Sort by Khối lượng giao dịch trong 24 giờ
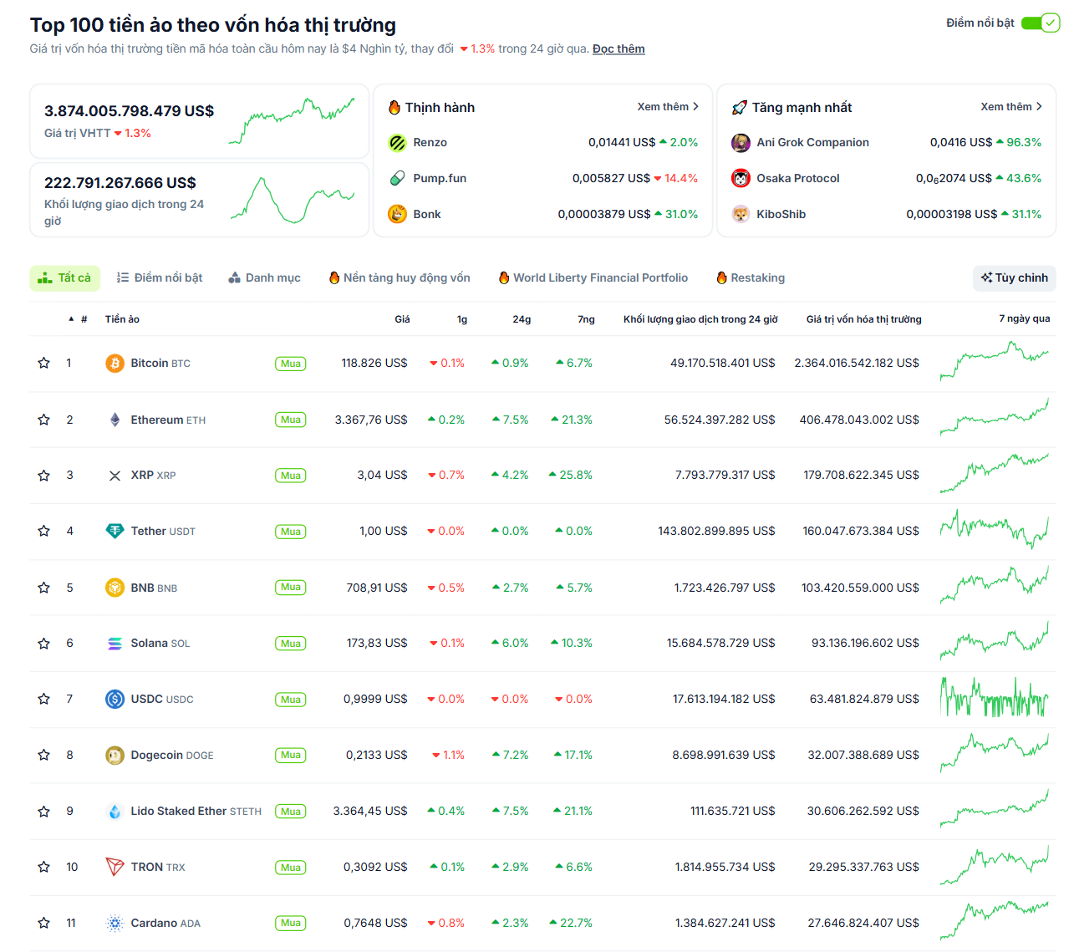 (700, 319)
